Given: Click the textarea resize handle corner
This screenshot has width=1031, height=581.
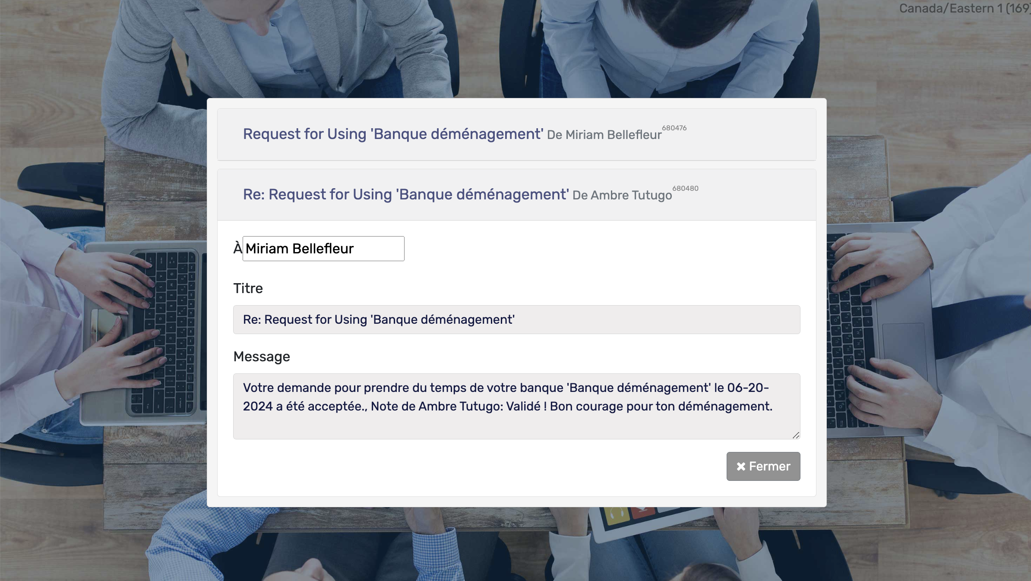Looking at the screenshot, I should (796, 435).
